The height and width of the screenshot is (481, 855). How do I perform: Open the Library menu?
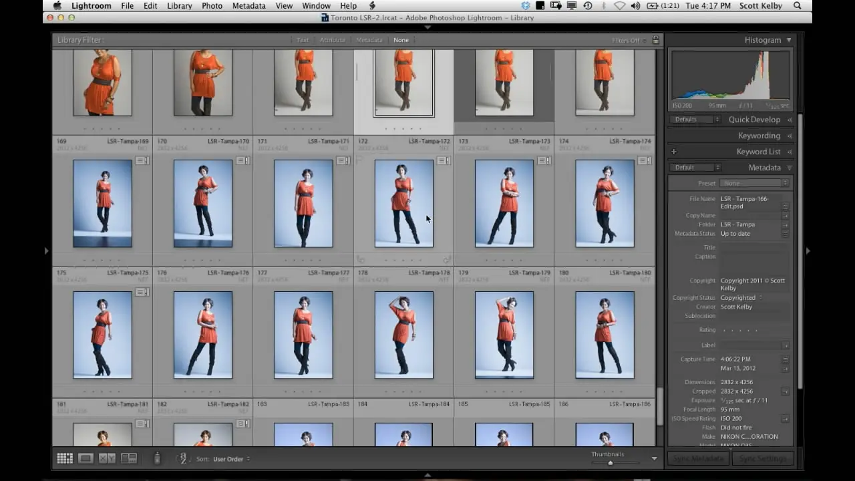(x=179, y=6)
